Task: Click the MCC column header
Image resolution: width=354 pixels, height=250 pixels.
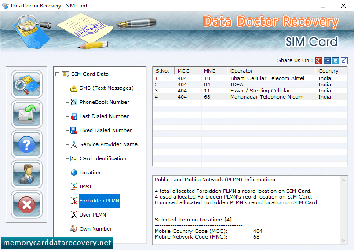Action: (188, 71)
